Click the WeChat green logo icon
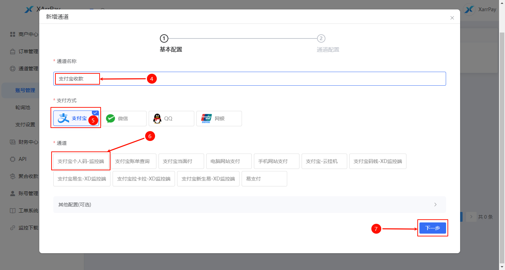Screen dimensions: 505x270 coord(110,119)
